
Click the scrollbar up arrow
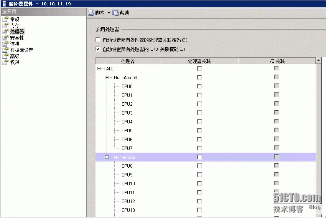click(318, 61)
